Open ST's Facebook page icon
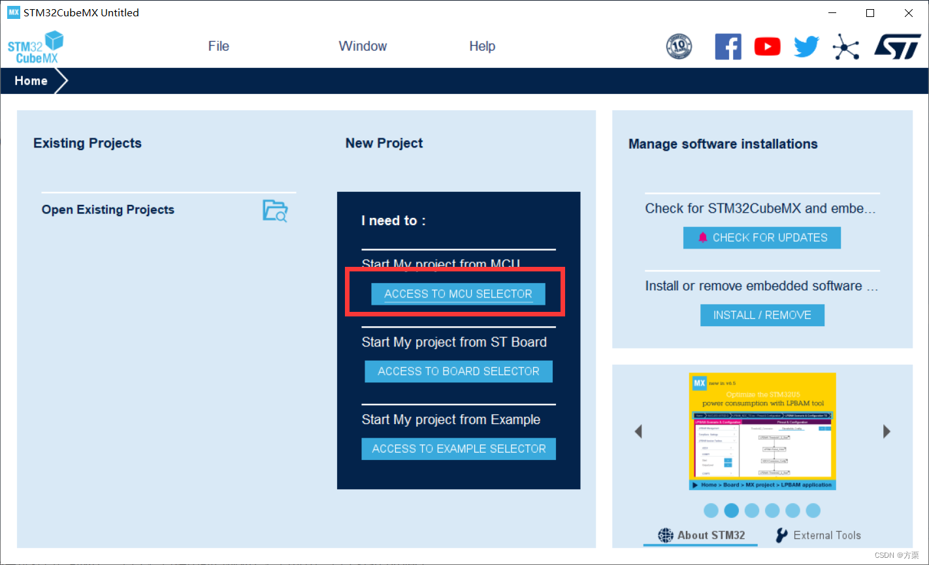 click(728, 47)
